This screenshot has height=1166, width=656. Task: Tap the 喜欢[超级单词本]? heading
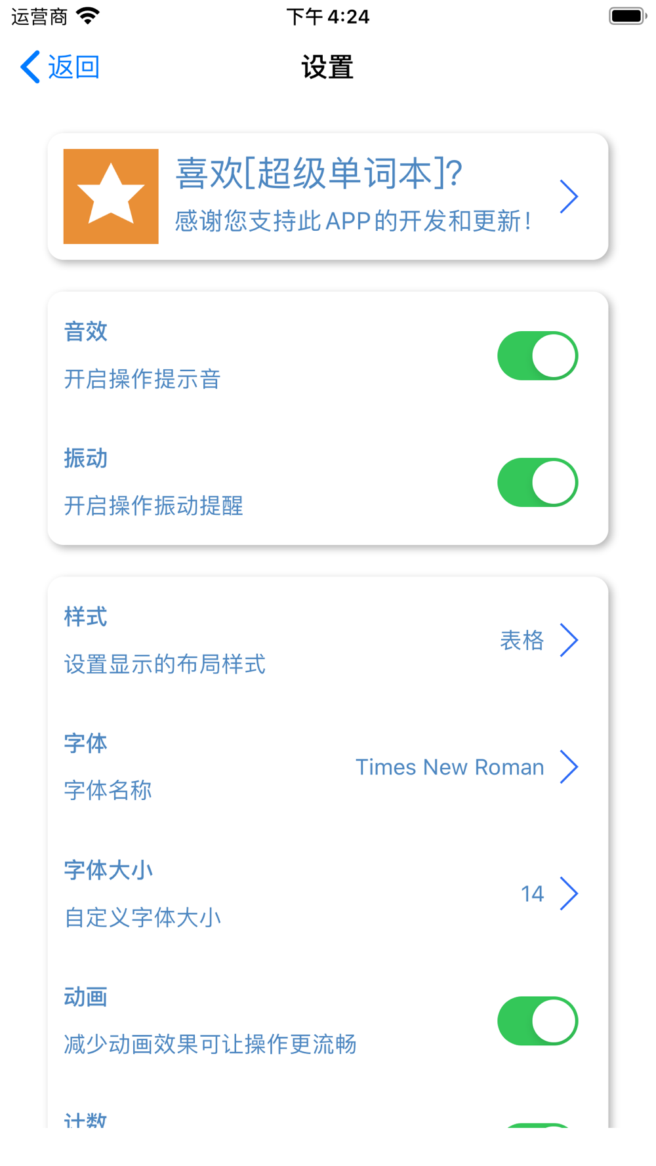tap(319, 174)
